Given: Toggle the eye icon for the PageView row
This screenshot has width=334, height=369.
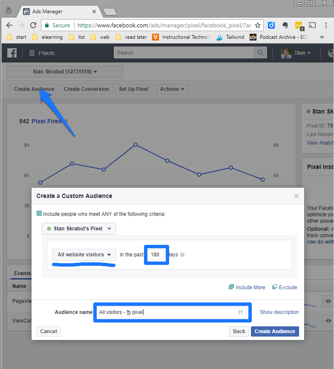Looking at the screenshot, I should click(x=328, y=302).
